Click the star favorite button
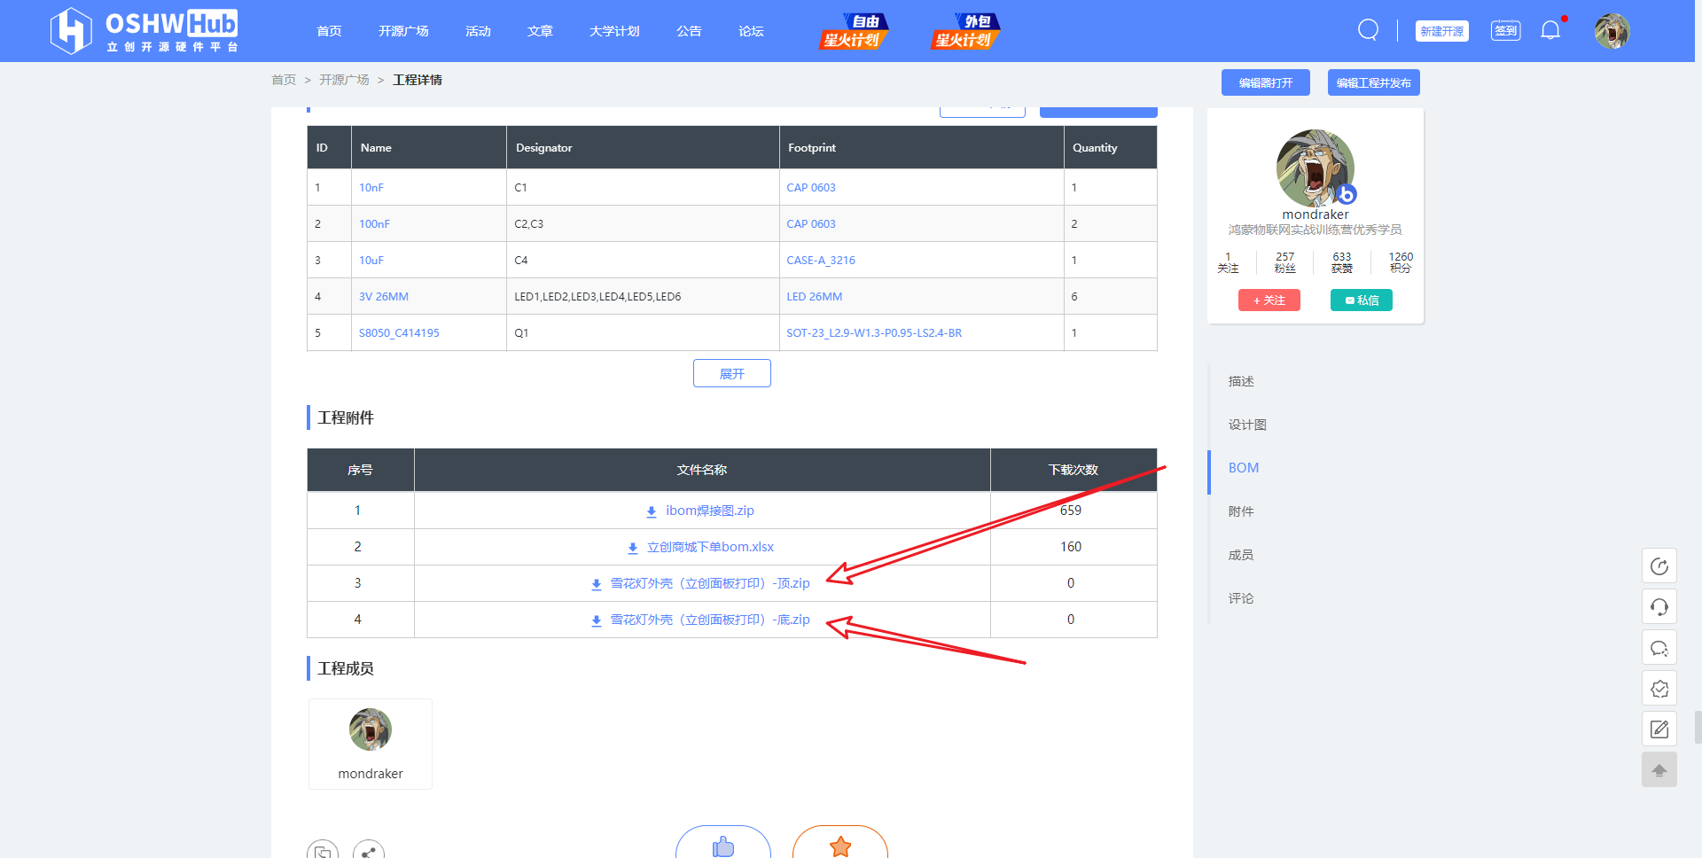The image size is (1702, 858). pyautogui.click(x=840, y=845)
